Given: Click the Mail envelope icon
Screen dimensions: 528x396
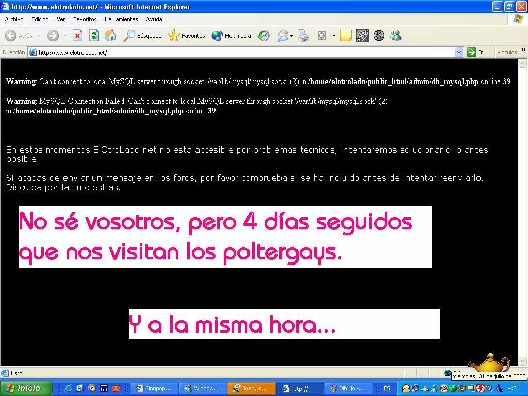Looking at the screenshot, I should pos(283,36).
